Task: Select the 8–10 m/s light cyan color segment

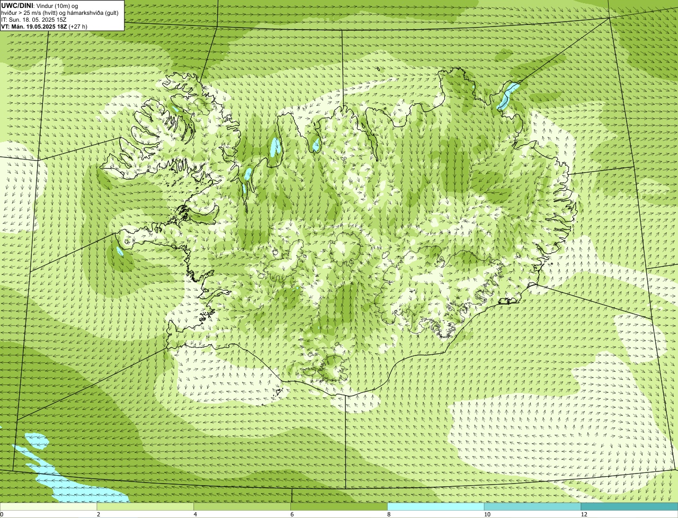Action: pos(436,507)
